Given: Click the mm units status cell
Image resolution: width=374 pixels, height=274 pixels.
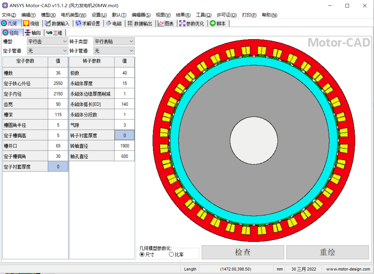Looking at the screenshot, I should (280, 269).
